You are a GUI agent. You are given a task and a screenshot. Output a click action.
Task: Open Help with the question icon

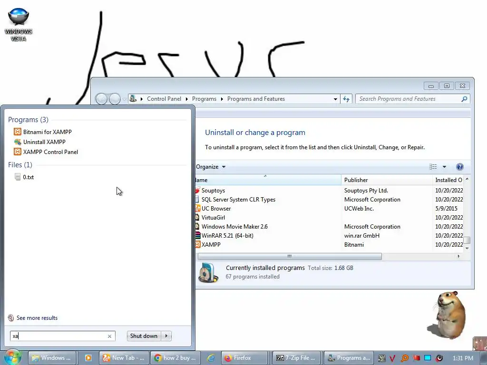[460, 167]
